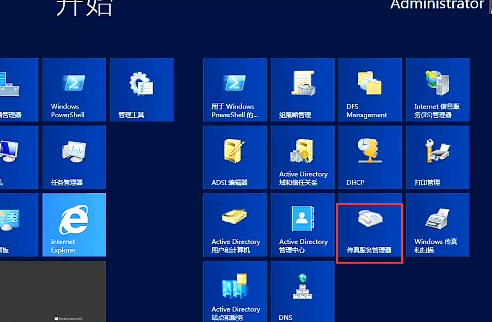Open 打印管理 tile
Viewport: 492px width, 322px height.
click(438, 157)
